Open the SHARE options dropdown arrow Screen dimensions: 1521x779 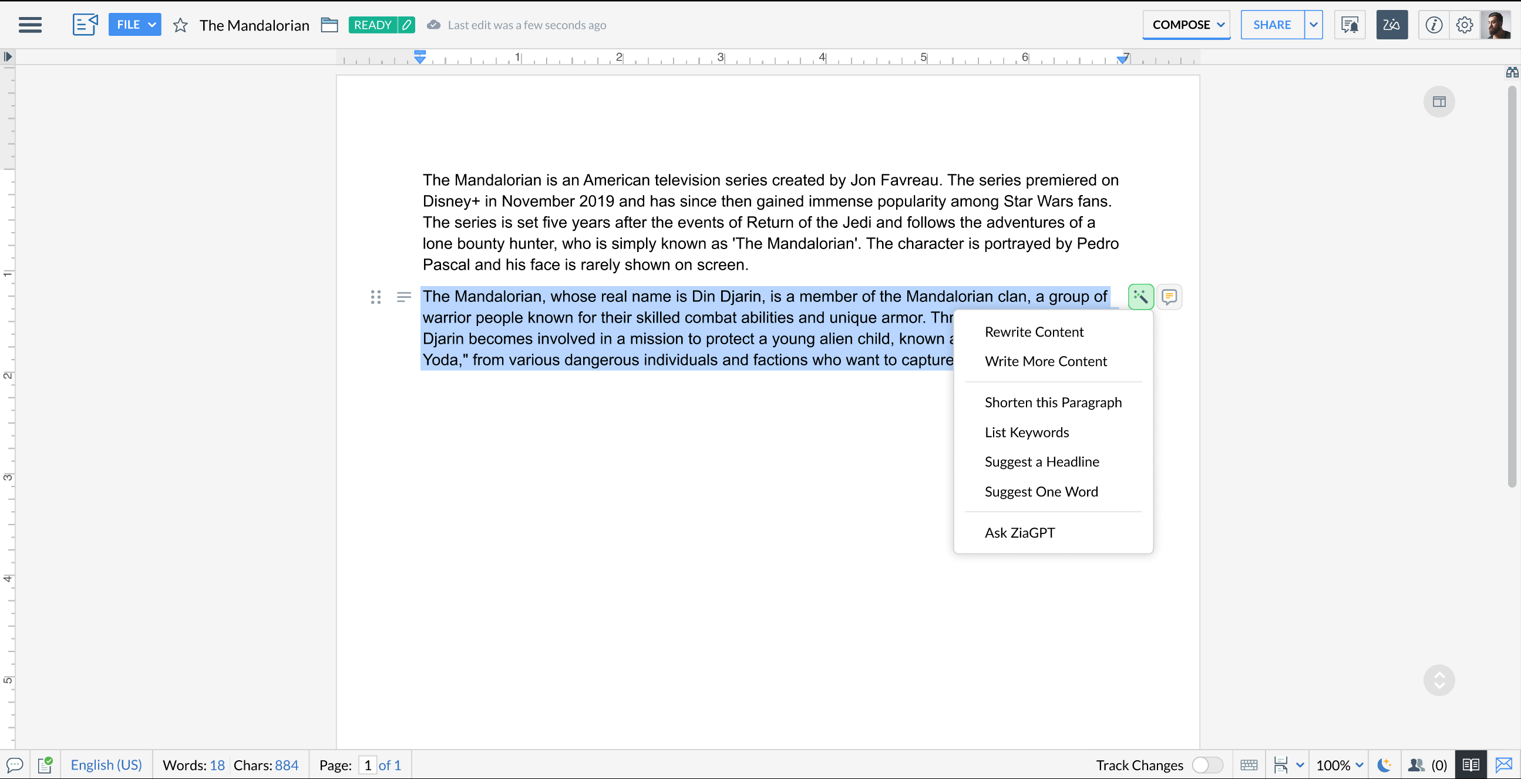(x=1314, y=25)
